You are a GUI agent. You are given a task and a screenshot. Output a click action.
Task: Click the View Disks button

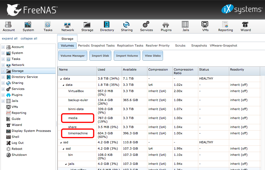pyautogui.click(x=153, y=56)
